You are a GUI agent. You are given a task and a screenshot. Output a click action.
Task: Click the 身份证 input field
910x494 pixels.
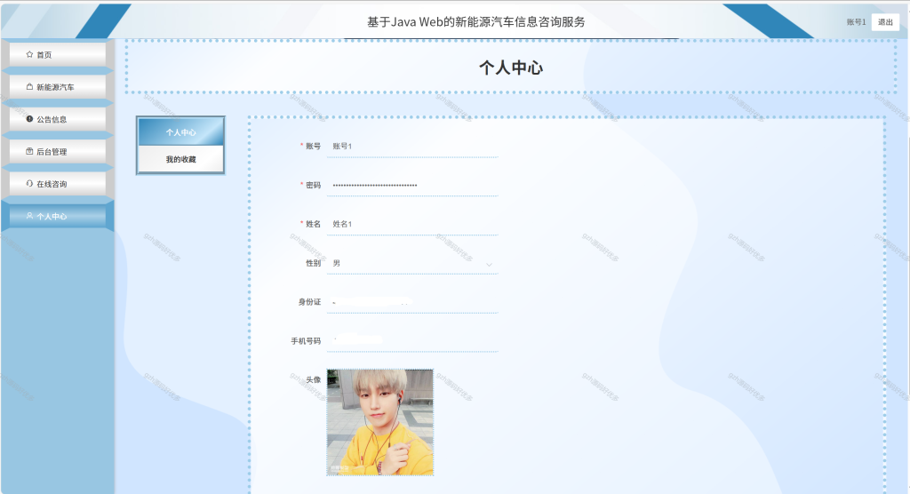point(412,302)
